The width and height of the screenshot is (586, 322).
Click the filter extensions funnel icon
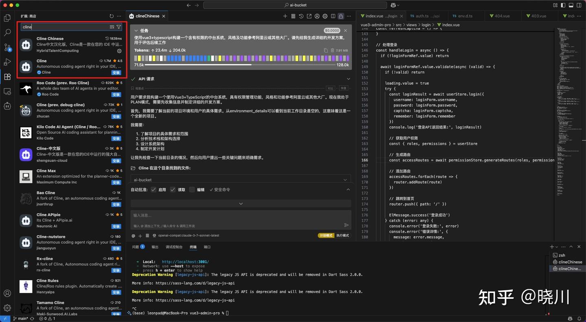pyautogui.click(x=119, y=27)
